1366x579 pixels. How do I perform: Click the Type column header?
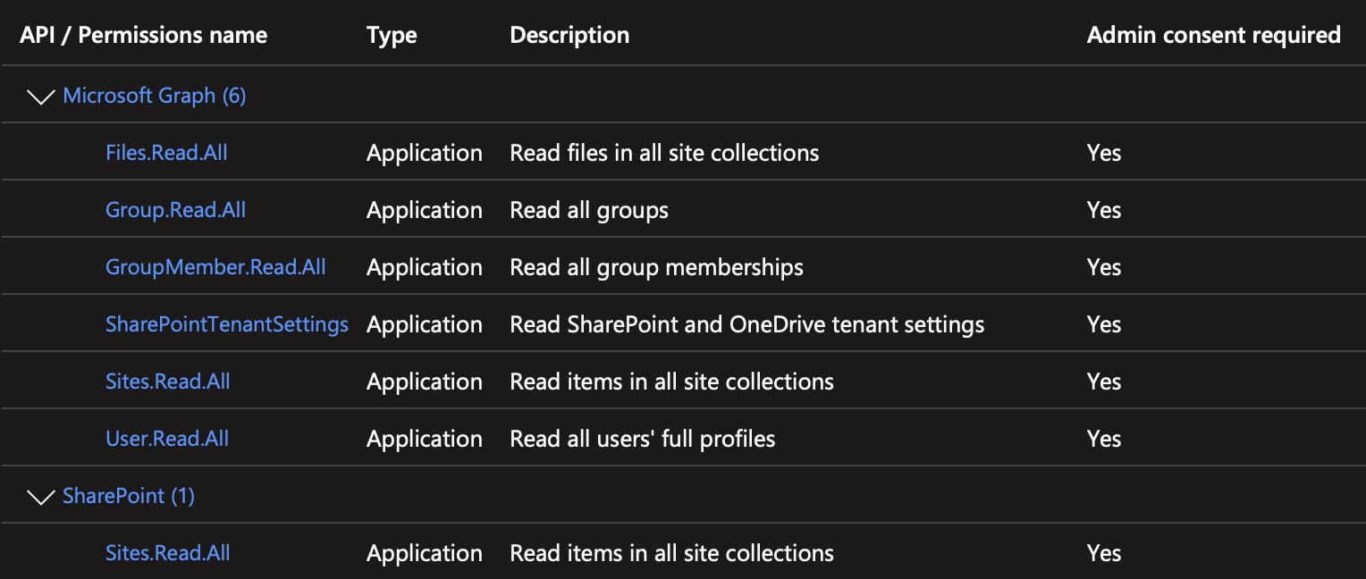tap(392, 35)
